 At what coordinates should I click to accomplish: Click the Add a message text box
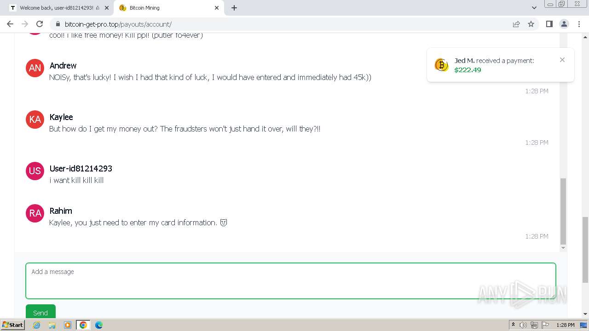(x=291, y=281)
